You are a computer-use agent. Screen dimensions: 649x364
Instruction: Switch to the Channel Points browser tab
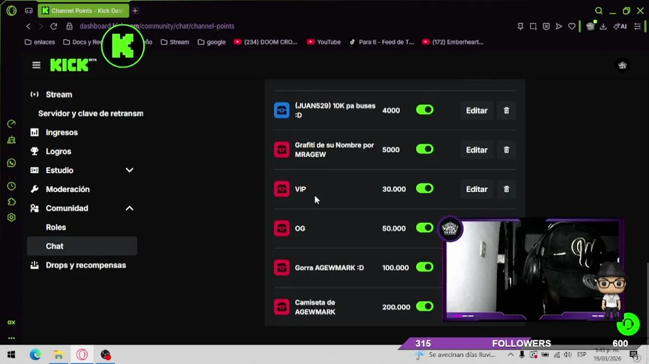[x=83, y=11]
